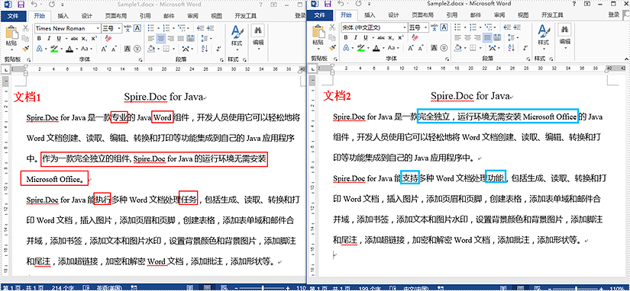This screenshot has width=630, height=291.
Task: Switch to 开发工具 tab in Sample2
Action: pos(552,14)
